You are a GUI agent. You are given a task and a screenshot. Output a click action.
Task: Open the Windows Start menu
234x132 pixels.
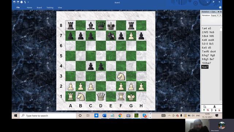coord(16,115)
